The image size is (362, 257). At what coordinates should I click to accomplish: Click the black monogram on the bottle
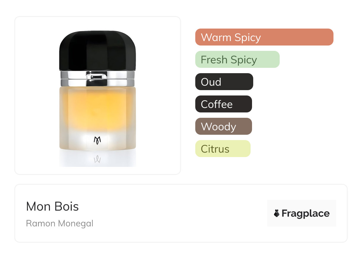[97, 140]
